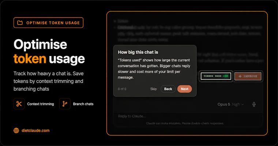
Task: Select the scissors Context trimming icon
Action: pos(19,104)
